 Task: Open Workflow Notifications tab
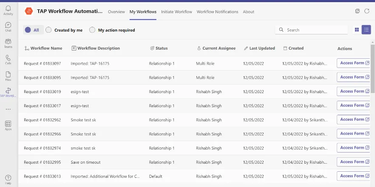point(217,12)
